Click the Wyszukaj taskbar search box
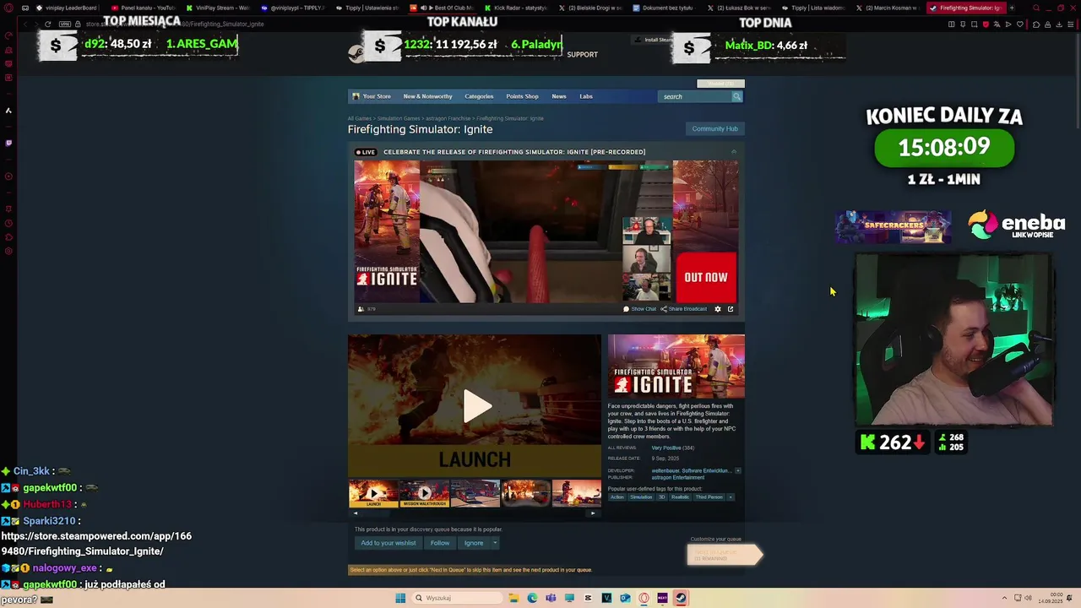The image size is (1081, 608). coord(456,599)
